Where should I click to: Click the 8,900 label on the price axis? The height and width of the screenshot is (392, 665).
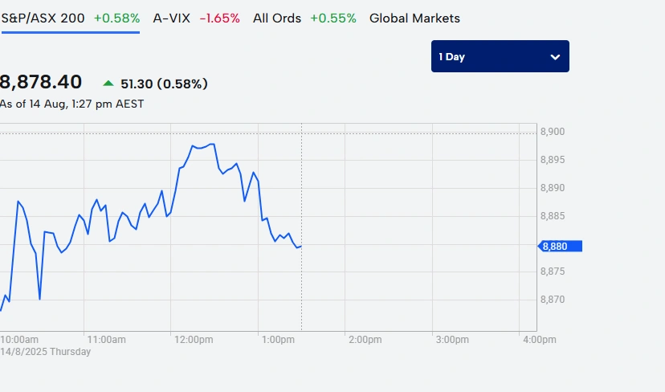click(553, 132)
